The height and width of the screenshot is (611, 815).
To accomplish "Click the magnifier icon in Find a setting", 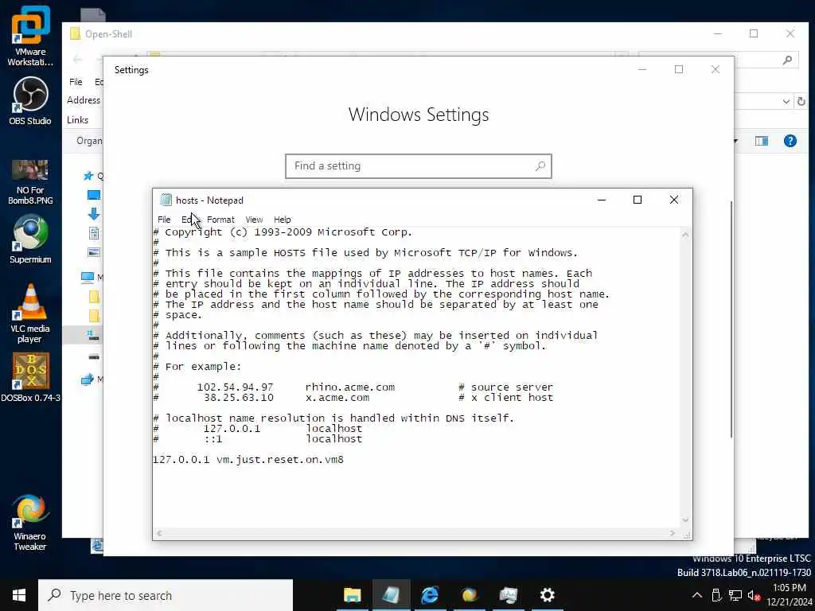I will tap(540, 165).
